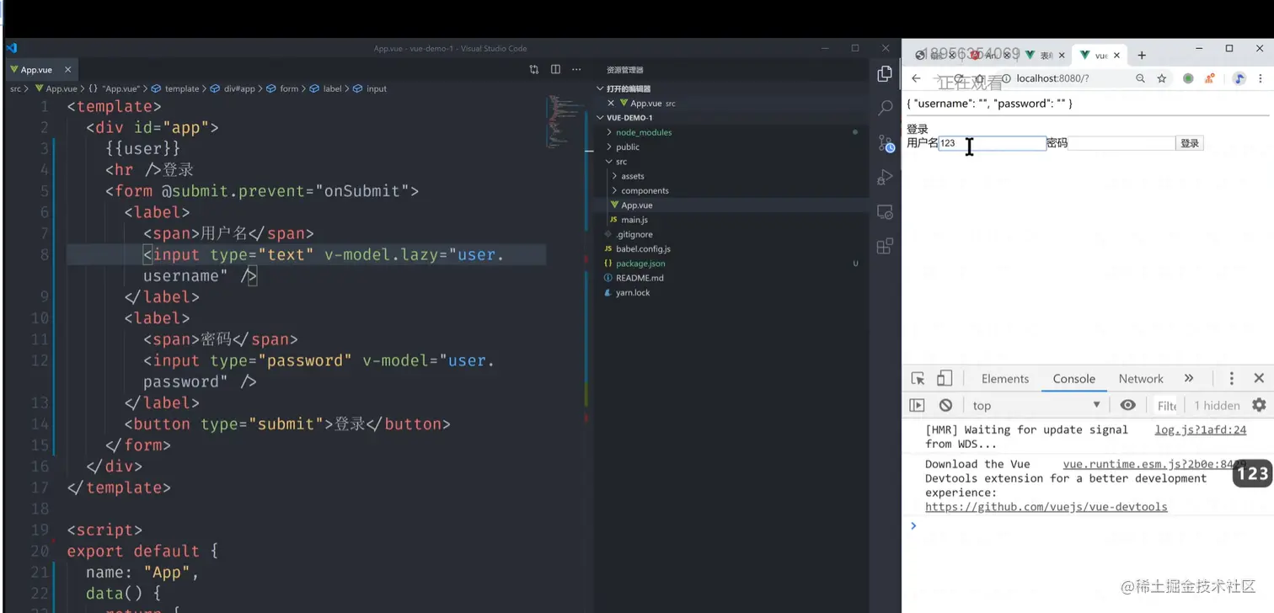Expand the node_modules folder
The height and width of the screenshot is (613, 1274).
pos(644,132)
